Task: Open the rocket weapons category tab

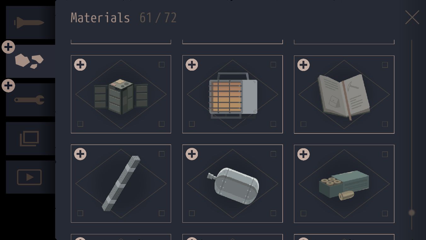Action: point(30,22)
